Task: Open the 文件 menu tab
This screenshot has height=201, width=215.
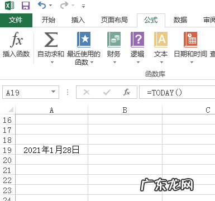Action: [16, 20]
